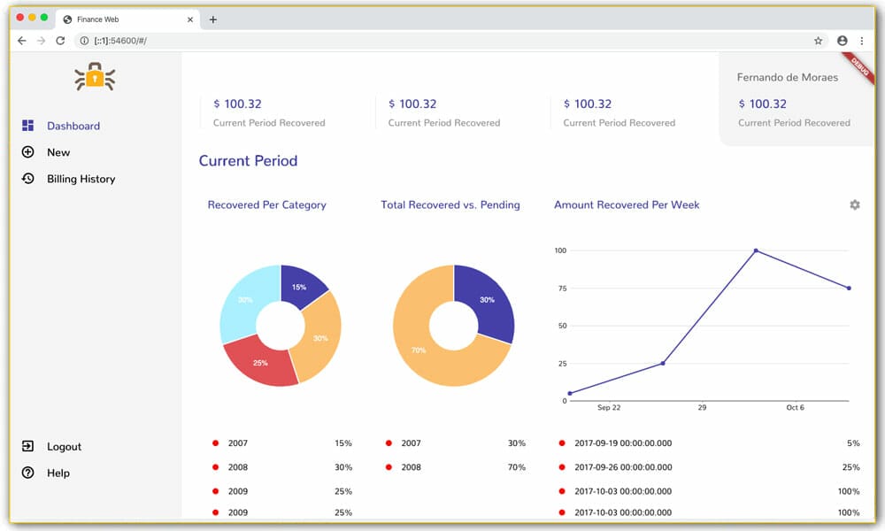Select the Dashboard icon in the sidebar
The image size is (885, 531).
[28, 126]
